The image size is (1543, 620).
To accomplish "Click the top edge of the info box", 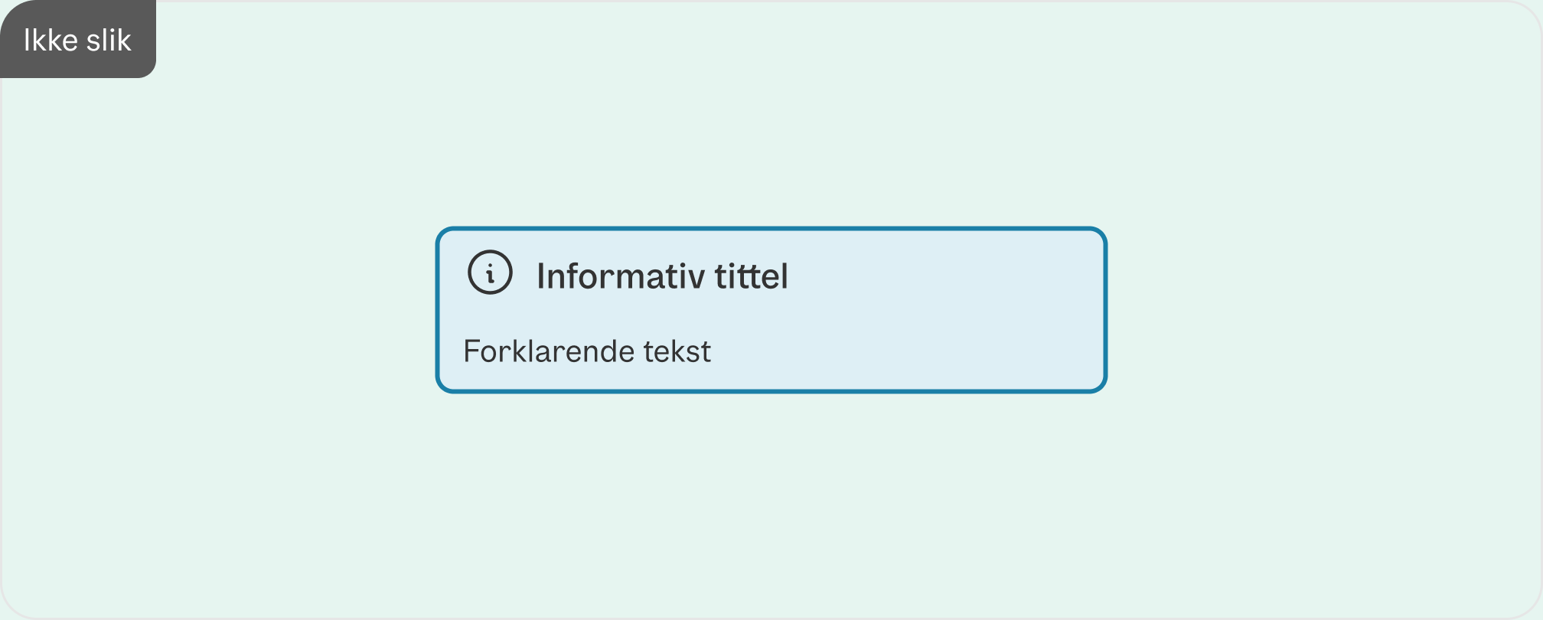I will click(771, 228).
